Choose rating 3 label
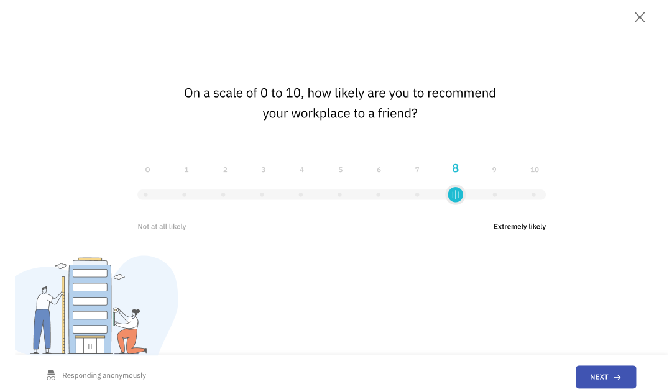The height and width of the screenshot is (392, 672). pos(263,170)
